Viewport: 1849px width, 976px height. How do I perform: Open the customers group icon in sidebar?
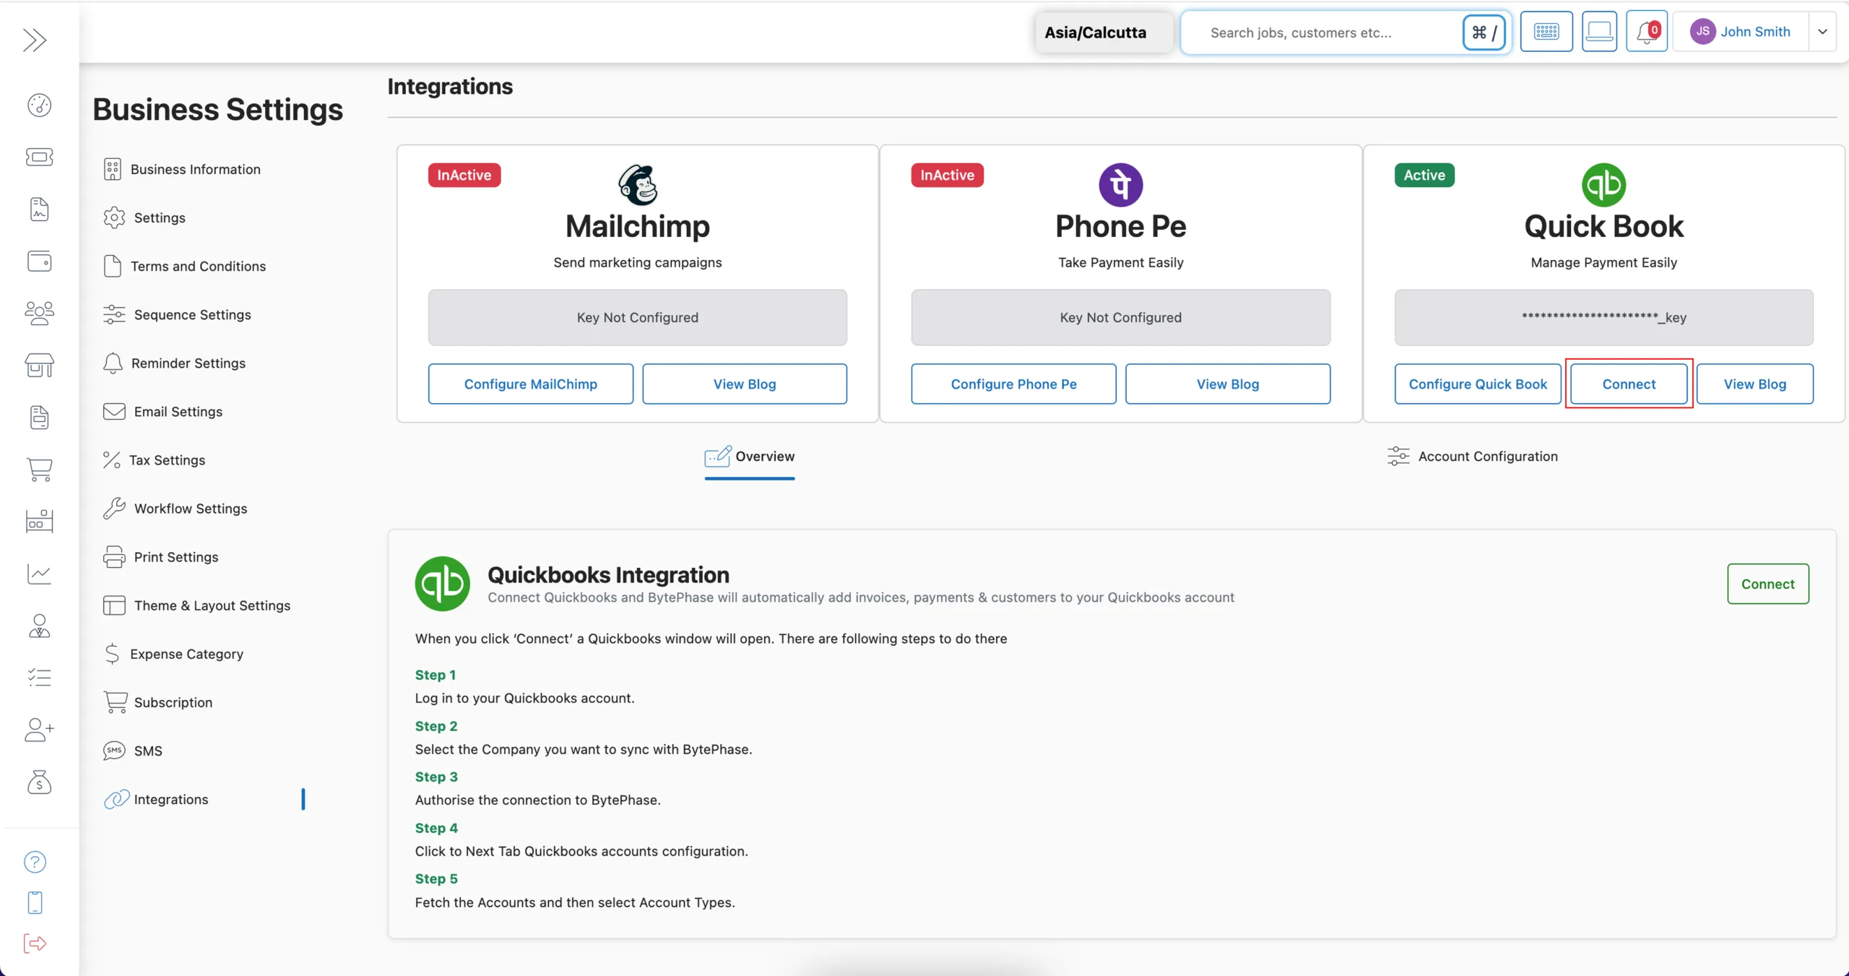[39, 313]
